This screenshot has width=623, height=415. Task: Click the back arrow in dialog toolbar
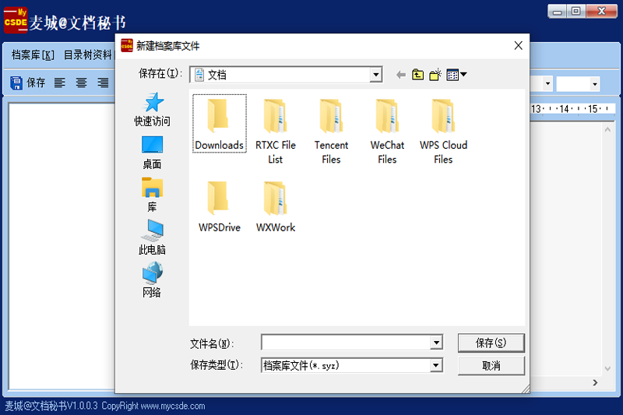coord(401,75)
